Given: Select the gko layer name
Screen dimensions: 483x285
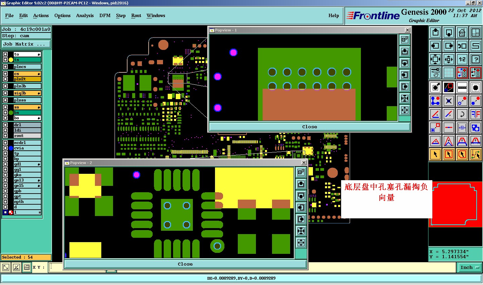Looking at the screenshot, I should click(x=27, y=175).
